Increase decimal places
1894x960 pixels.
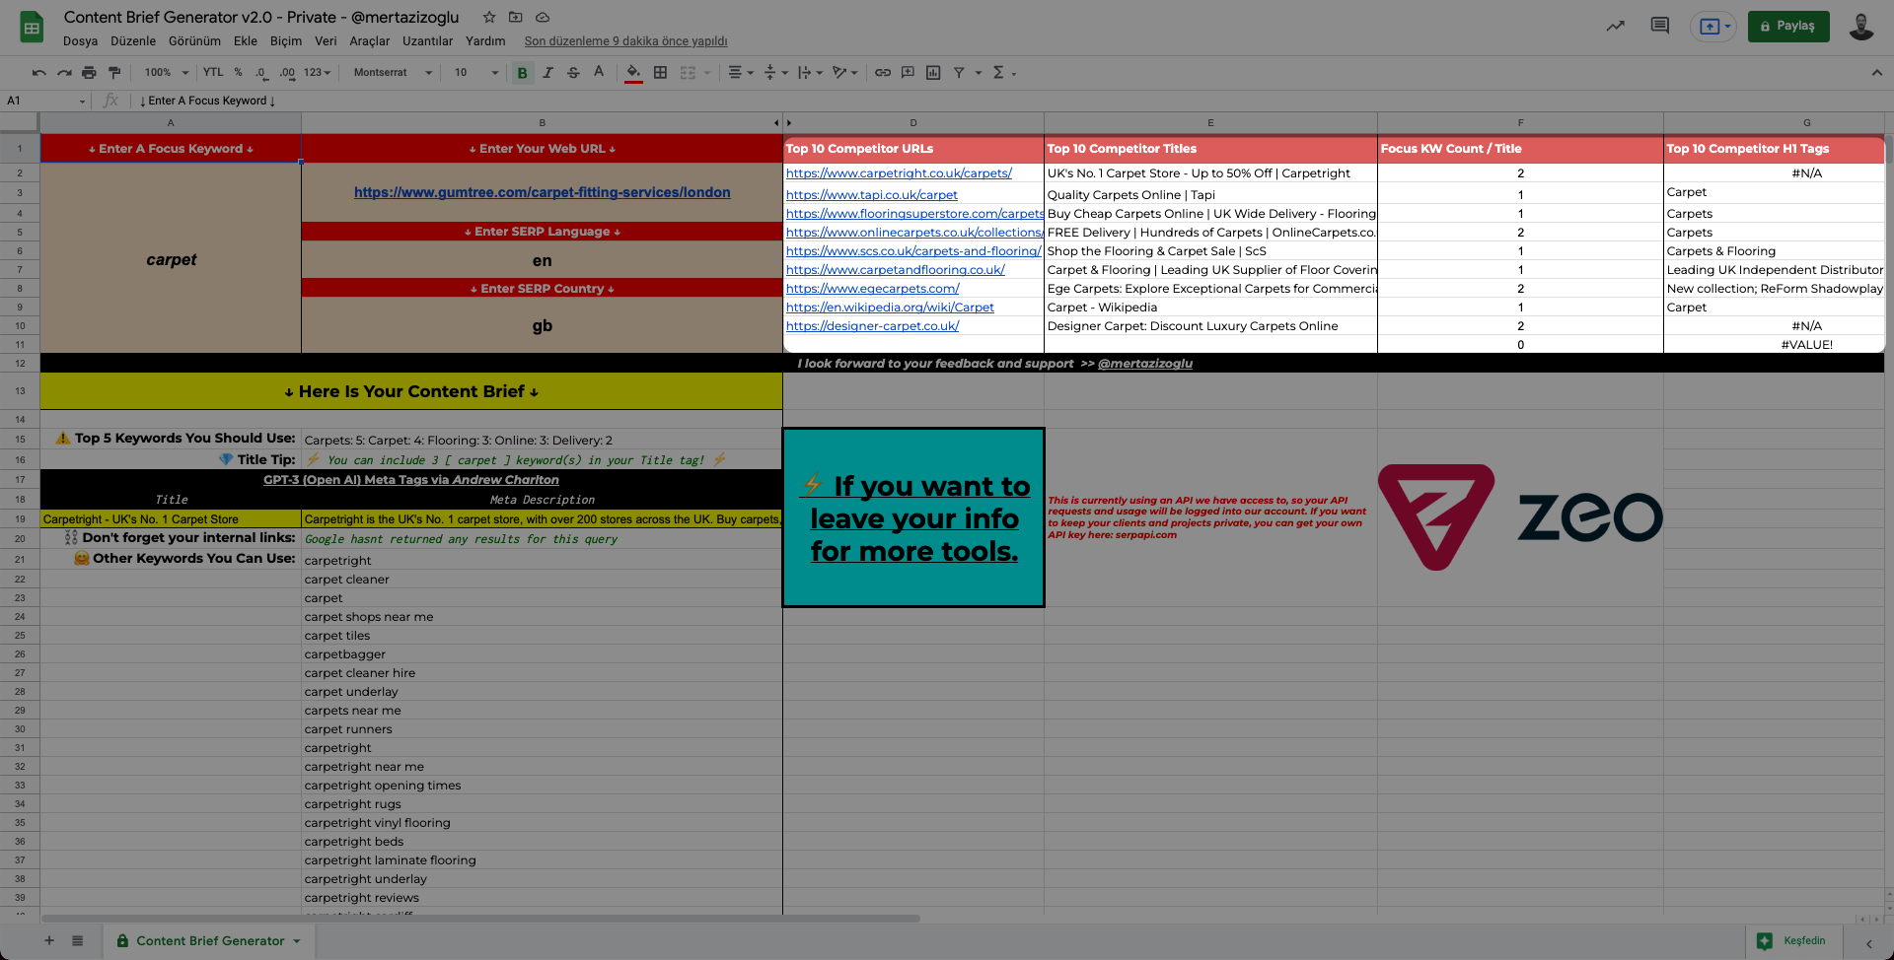[x=287, y=73]
